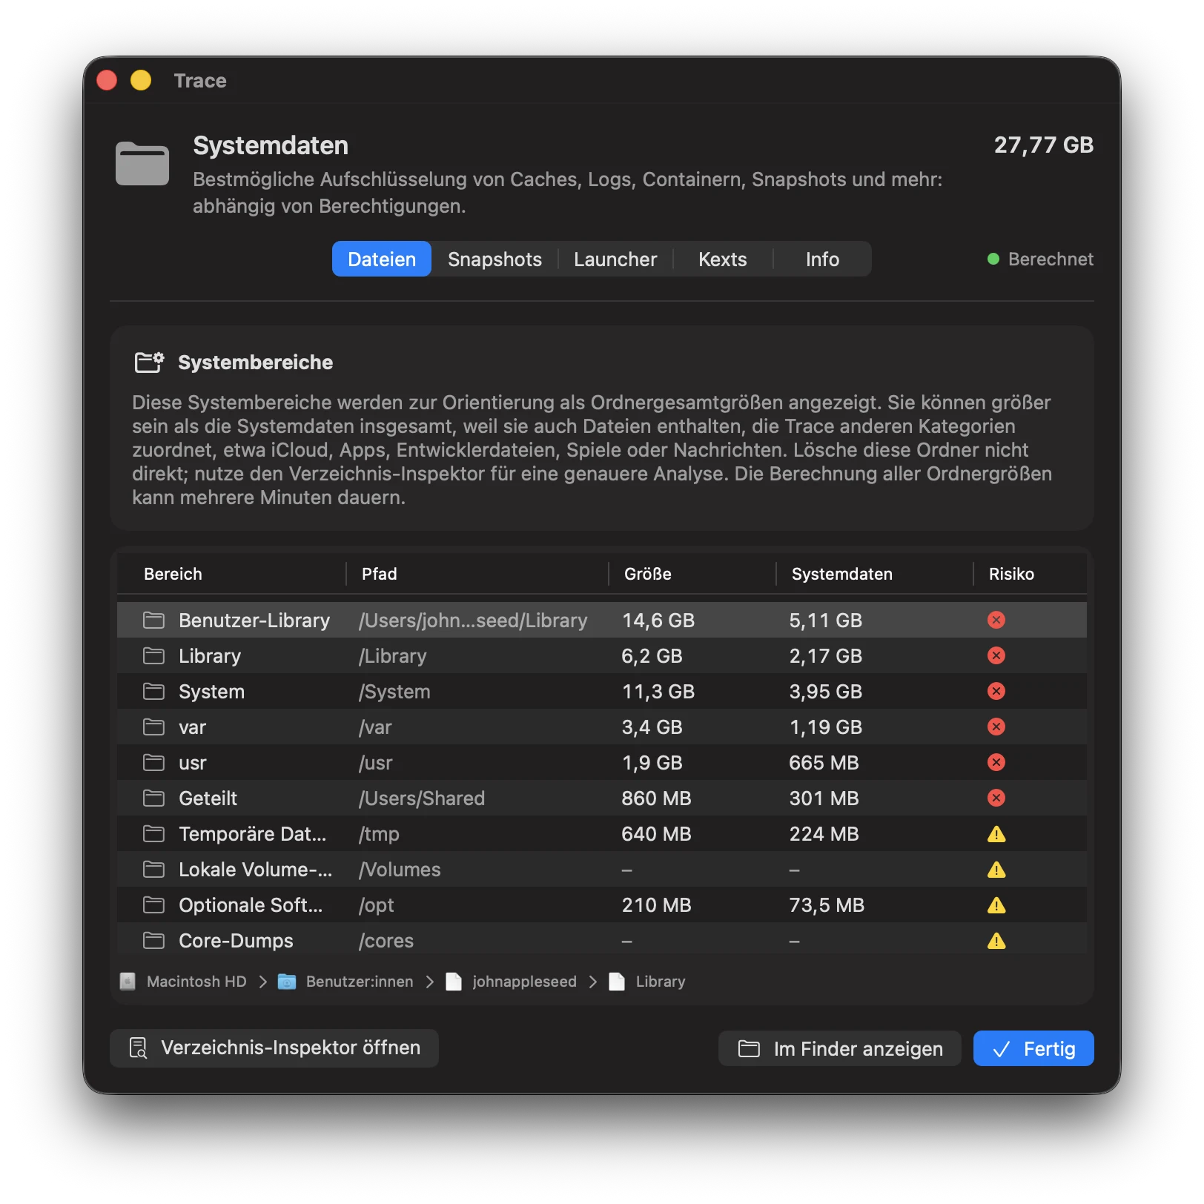This screenshot has height=1204, width=1204.
Task: Sort by the Systemdaten column header
Action: pyautogui.click(x=841, y=574)
